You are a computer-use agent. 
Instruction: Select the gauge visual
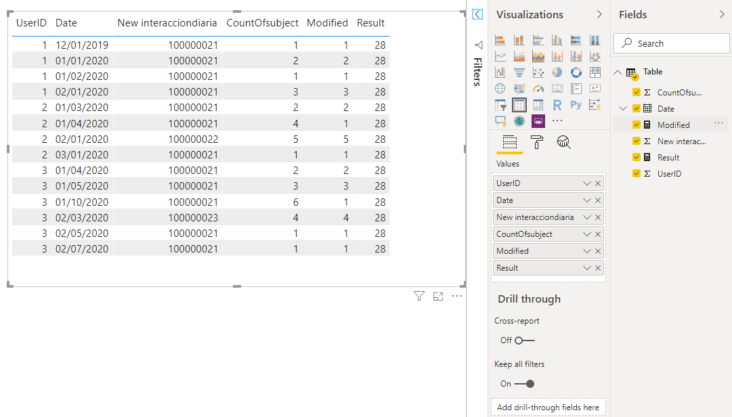point(538,89)
